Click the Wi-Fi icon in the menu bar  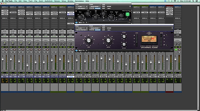click(x=175, y=1)
